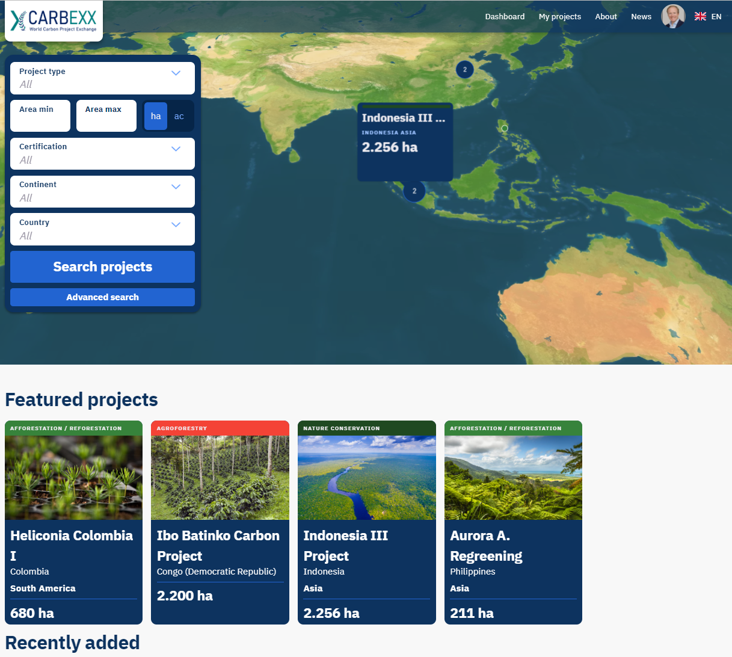Click the Aurora A. Regreening title

coord(486,546)
